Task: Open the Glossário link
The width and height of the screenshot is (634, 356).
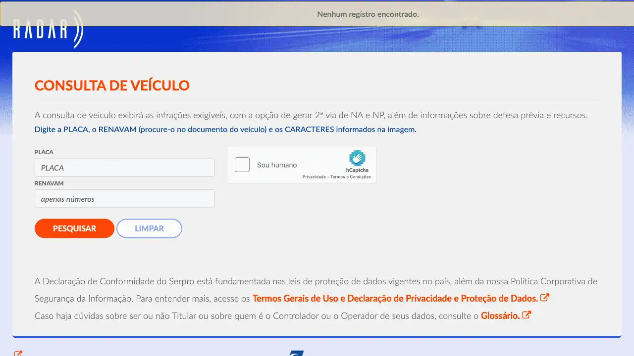Action: pyautogui.click(x=500, y=315)
